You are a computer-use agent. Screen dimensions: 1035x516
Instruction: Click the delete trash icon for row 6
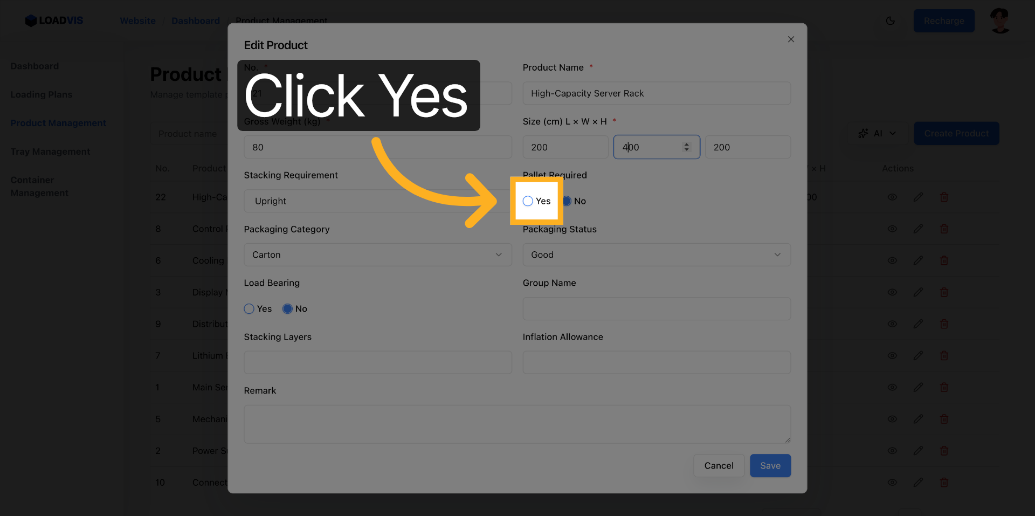pos(944,261)
